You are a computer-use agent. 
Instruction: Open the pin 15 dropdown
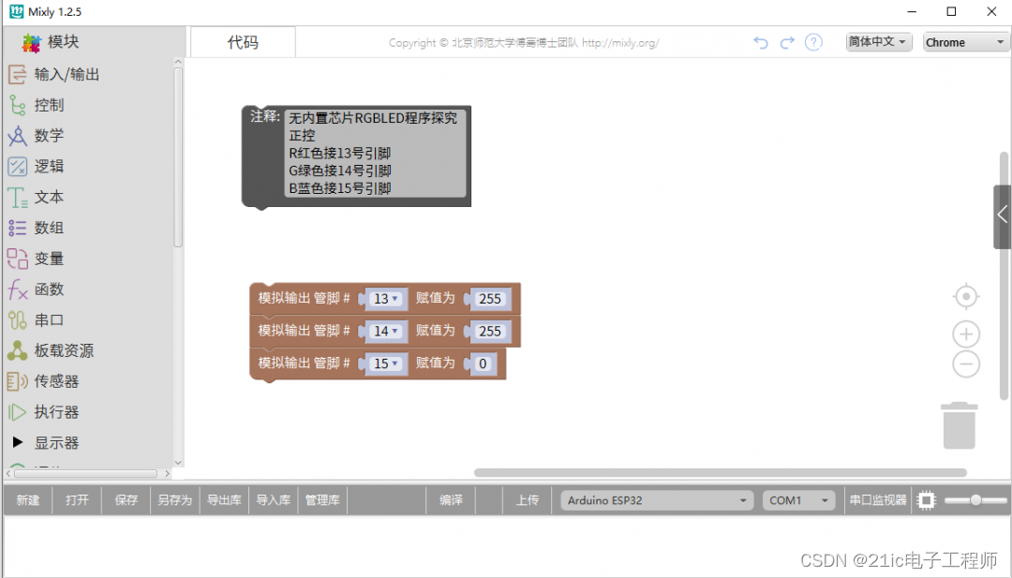point(387,363)
